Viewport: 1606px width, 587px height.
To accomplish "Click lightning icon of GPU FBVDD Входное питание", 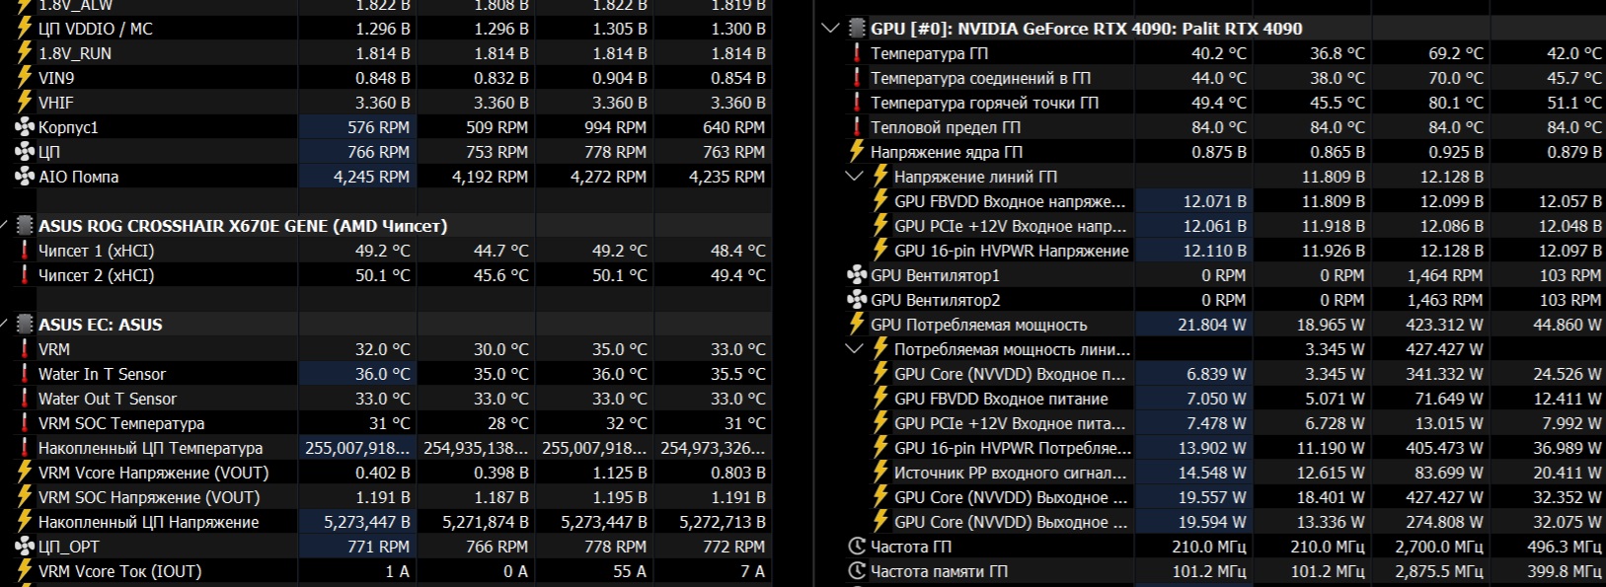I will click(x=880, y=399).
